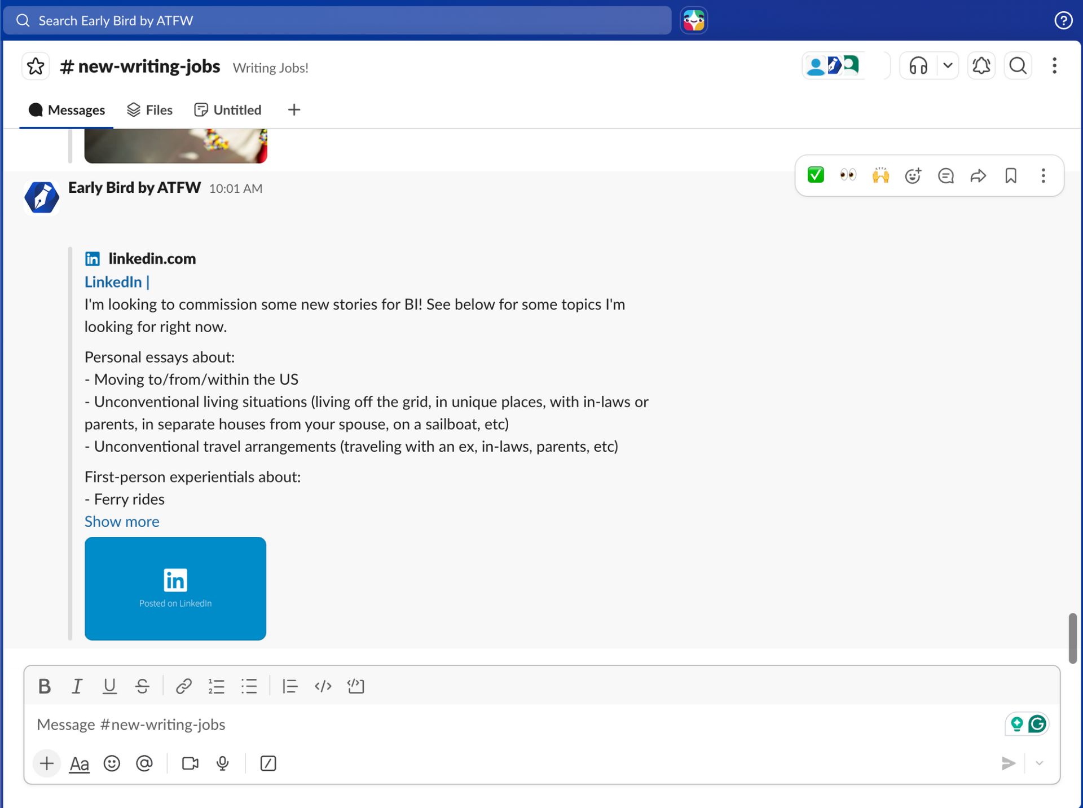The image size is (1083, 808).
Task: Forward the Early Bird message
Action: point(978,175)
